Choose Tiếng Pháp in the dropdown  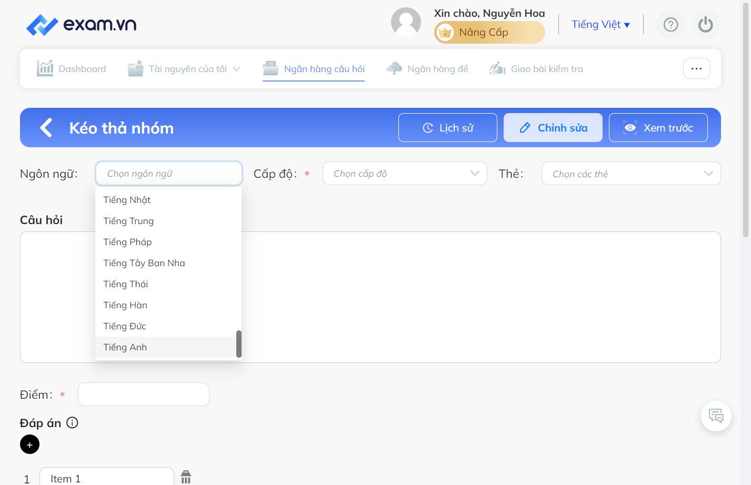[168, 242]
